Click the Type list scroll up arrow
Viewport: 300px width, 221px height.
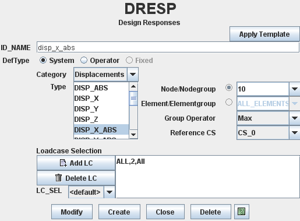[133, 86]
